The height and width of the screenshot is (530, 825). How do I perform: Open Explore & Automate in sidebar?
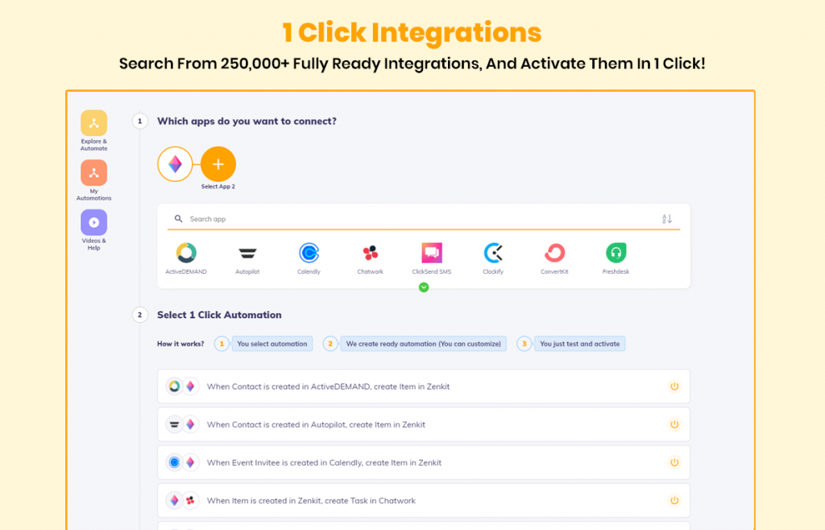coord(93,124)
